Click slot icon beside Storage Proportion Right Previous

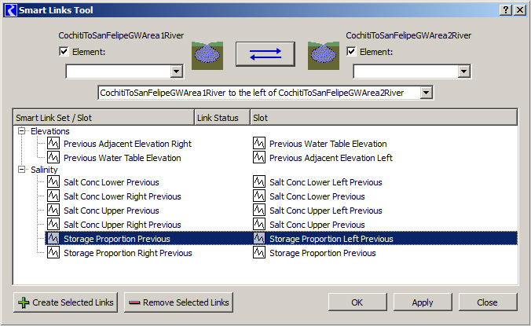pos(53,252)
